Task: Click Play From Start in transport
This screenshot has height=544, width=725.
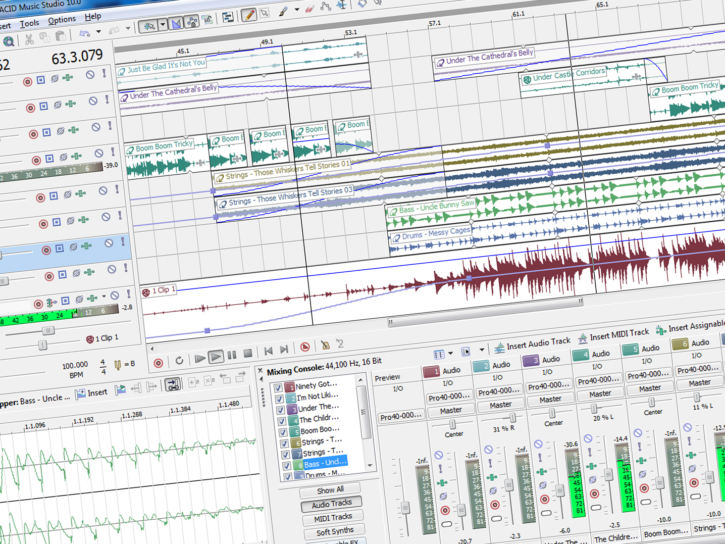Action: [x=200, y=359]
